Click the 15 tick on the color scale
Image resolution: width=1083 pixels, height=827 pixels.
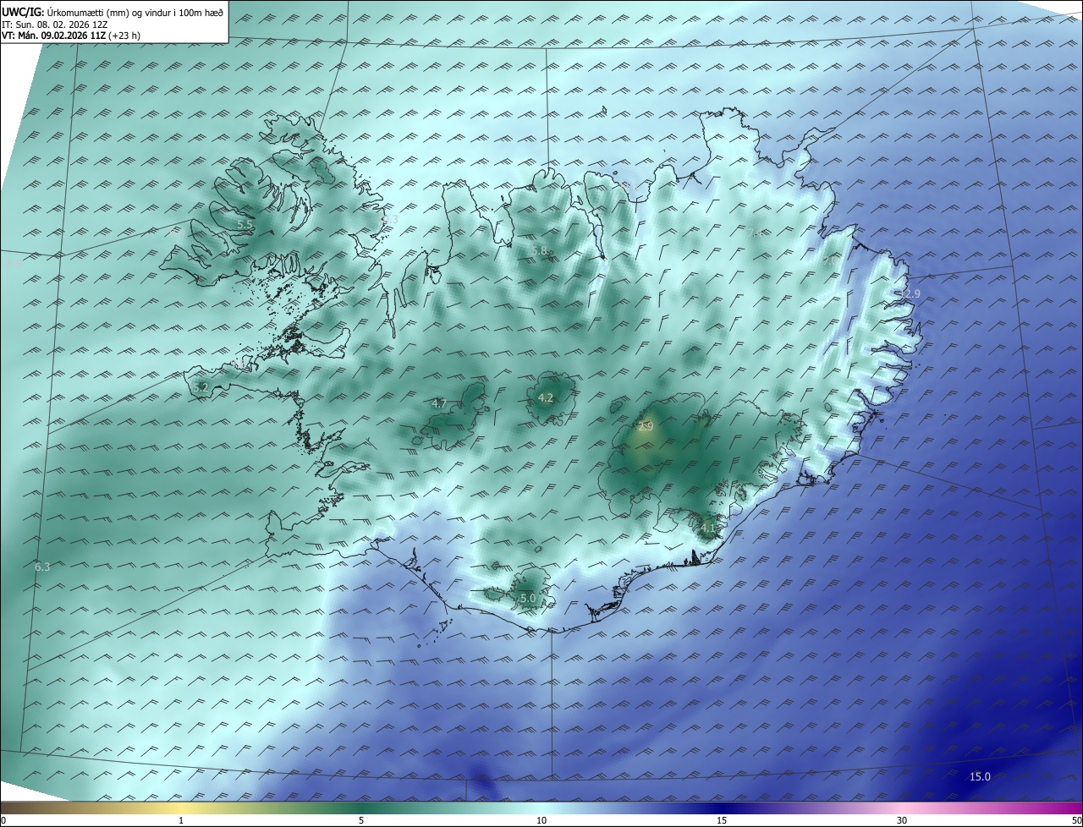[x=722, y=820]
